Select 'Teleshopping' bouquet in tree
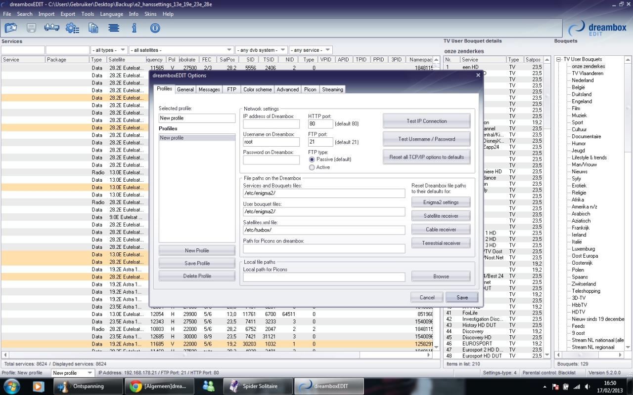Image resolution: width=633 pixels, height=395 pixels. 586,291
